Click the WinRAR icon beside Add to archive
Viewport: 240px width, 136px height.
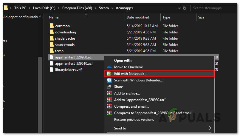[x=109, y=93]
